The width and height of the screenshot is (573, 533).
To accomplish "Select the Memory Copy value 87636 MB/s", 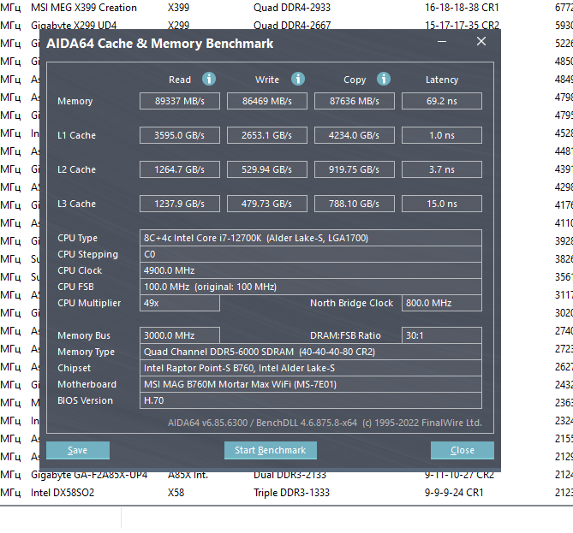I will click(355, 101).
